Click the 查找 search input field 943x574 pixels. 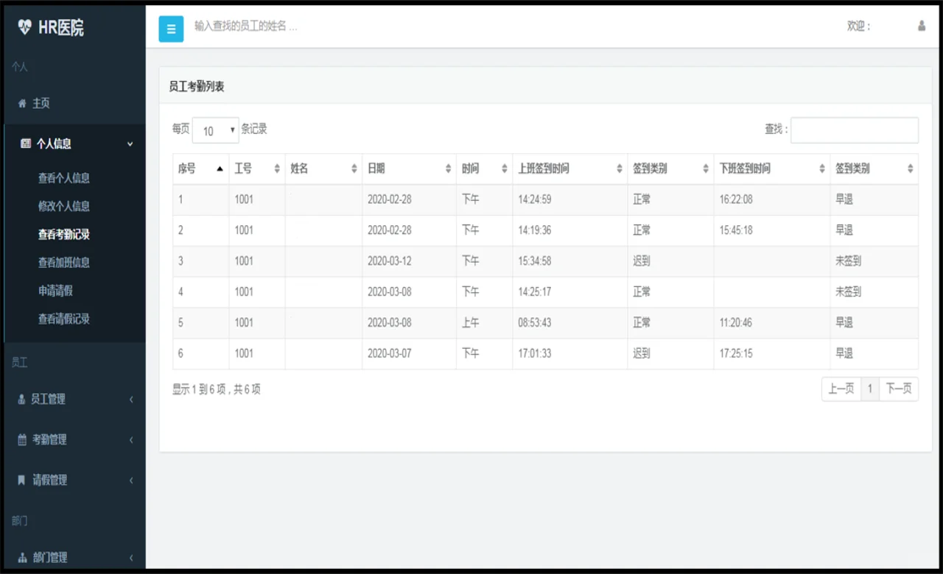(854, 130)
